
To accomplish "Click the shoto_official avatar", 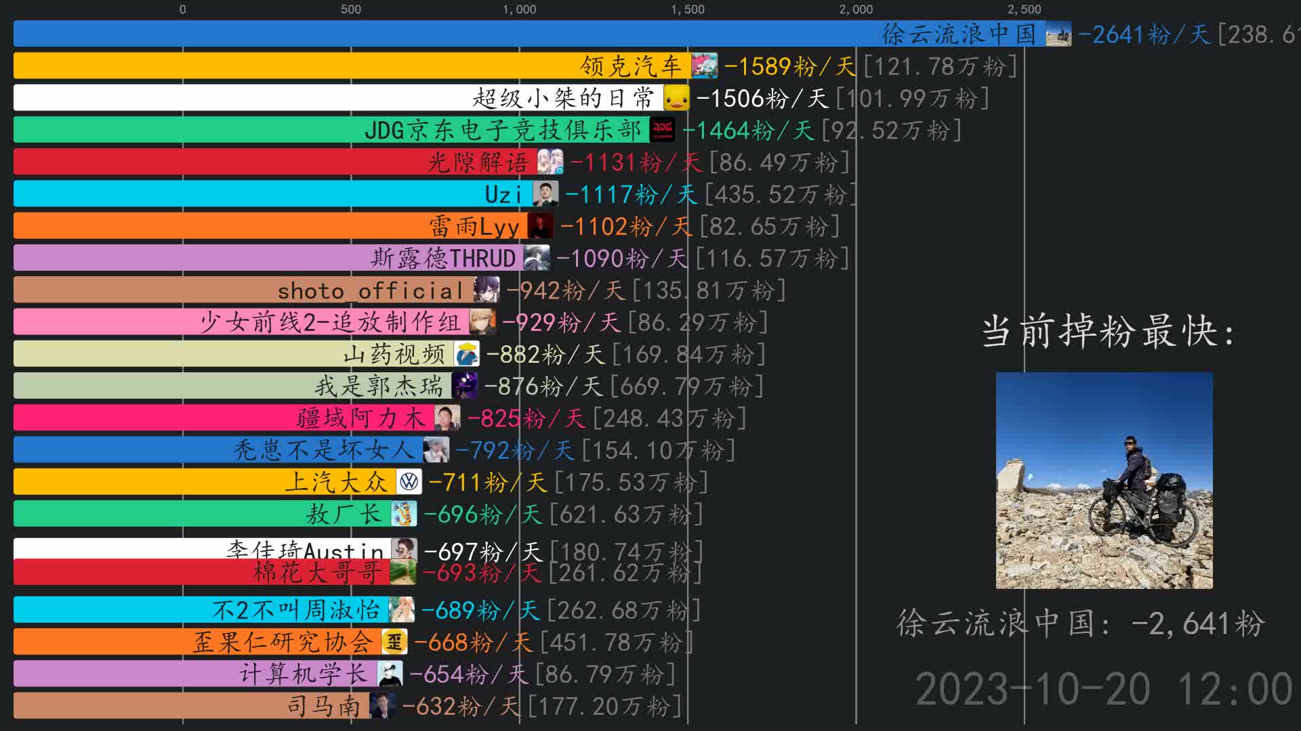I will point(487,290).
